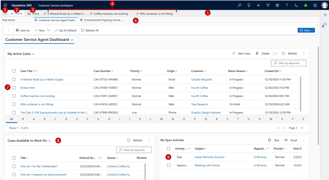Open Coffee machine not working session tab

click(x=109, y=14)
